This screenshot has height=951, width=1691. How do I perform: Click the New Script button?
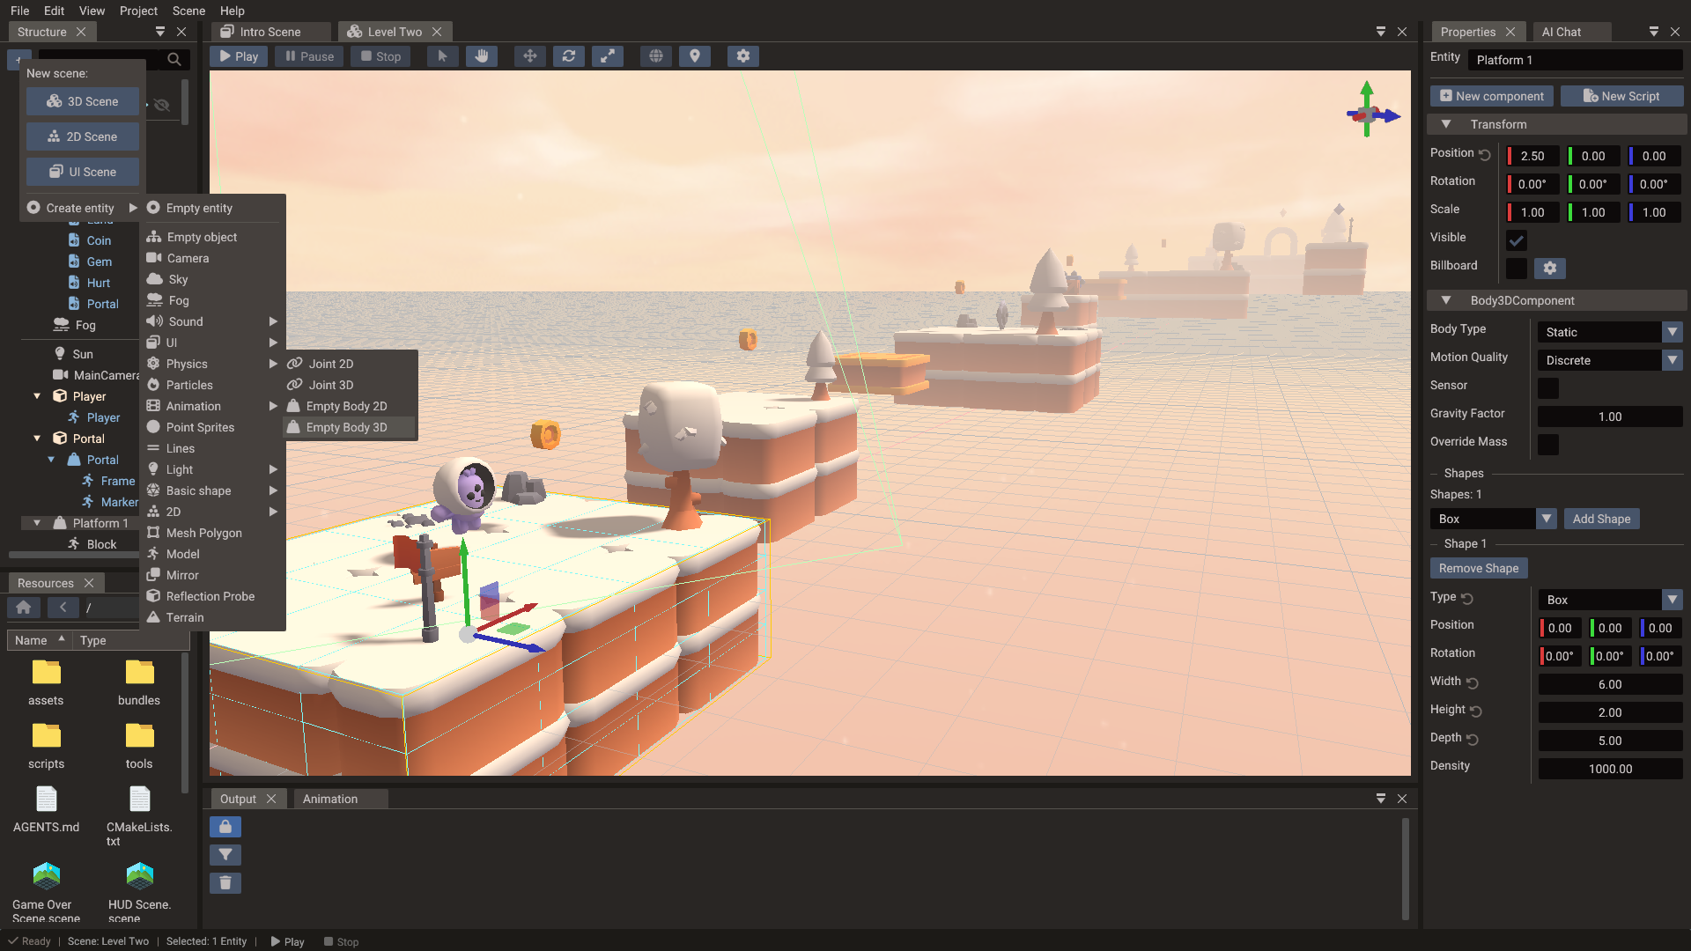point(1621,96)
